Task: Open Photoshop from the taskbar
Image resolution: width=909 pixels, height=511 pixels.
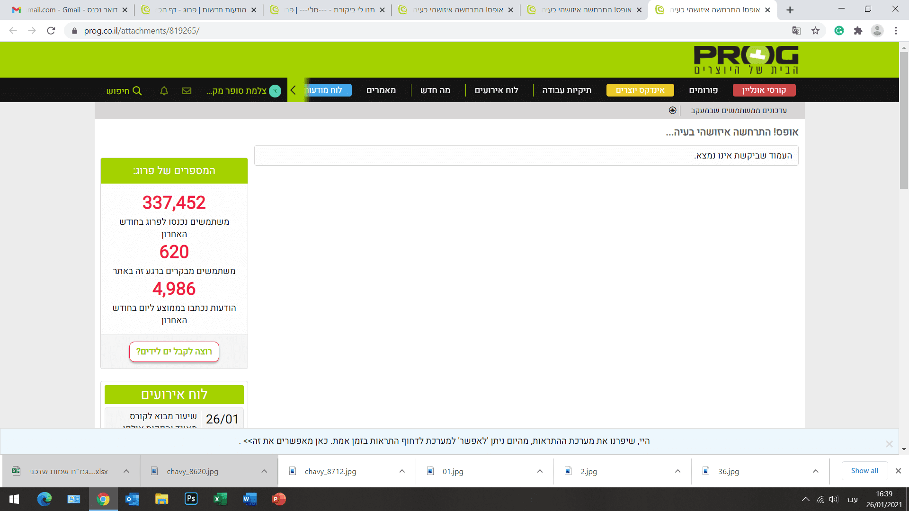Action: [191, 499]
